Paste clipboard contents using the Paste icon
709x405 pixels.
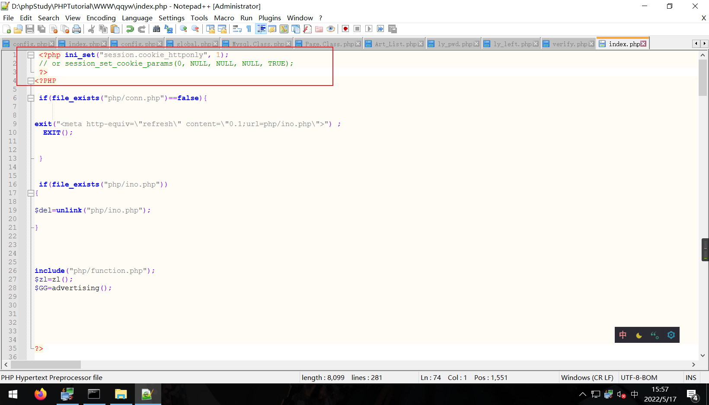[x=115, y=29]
